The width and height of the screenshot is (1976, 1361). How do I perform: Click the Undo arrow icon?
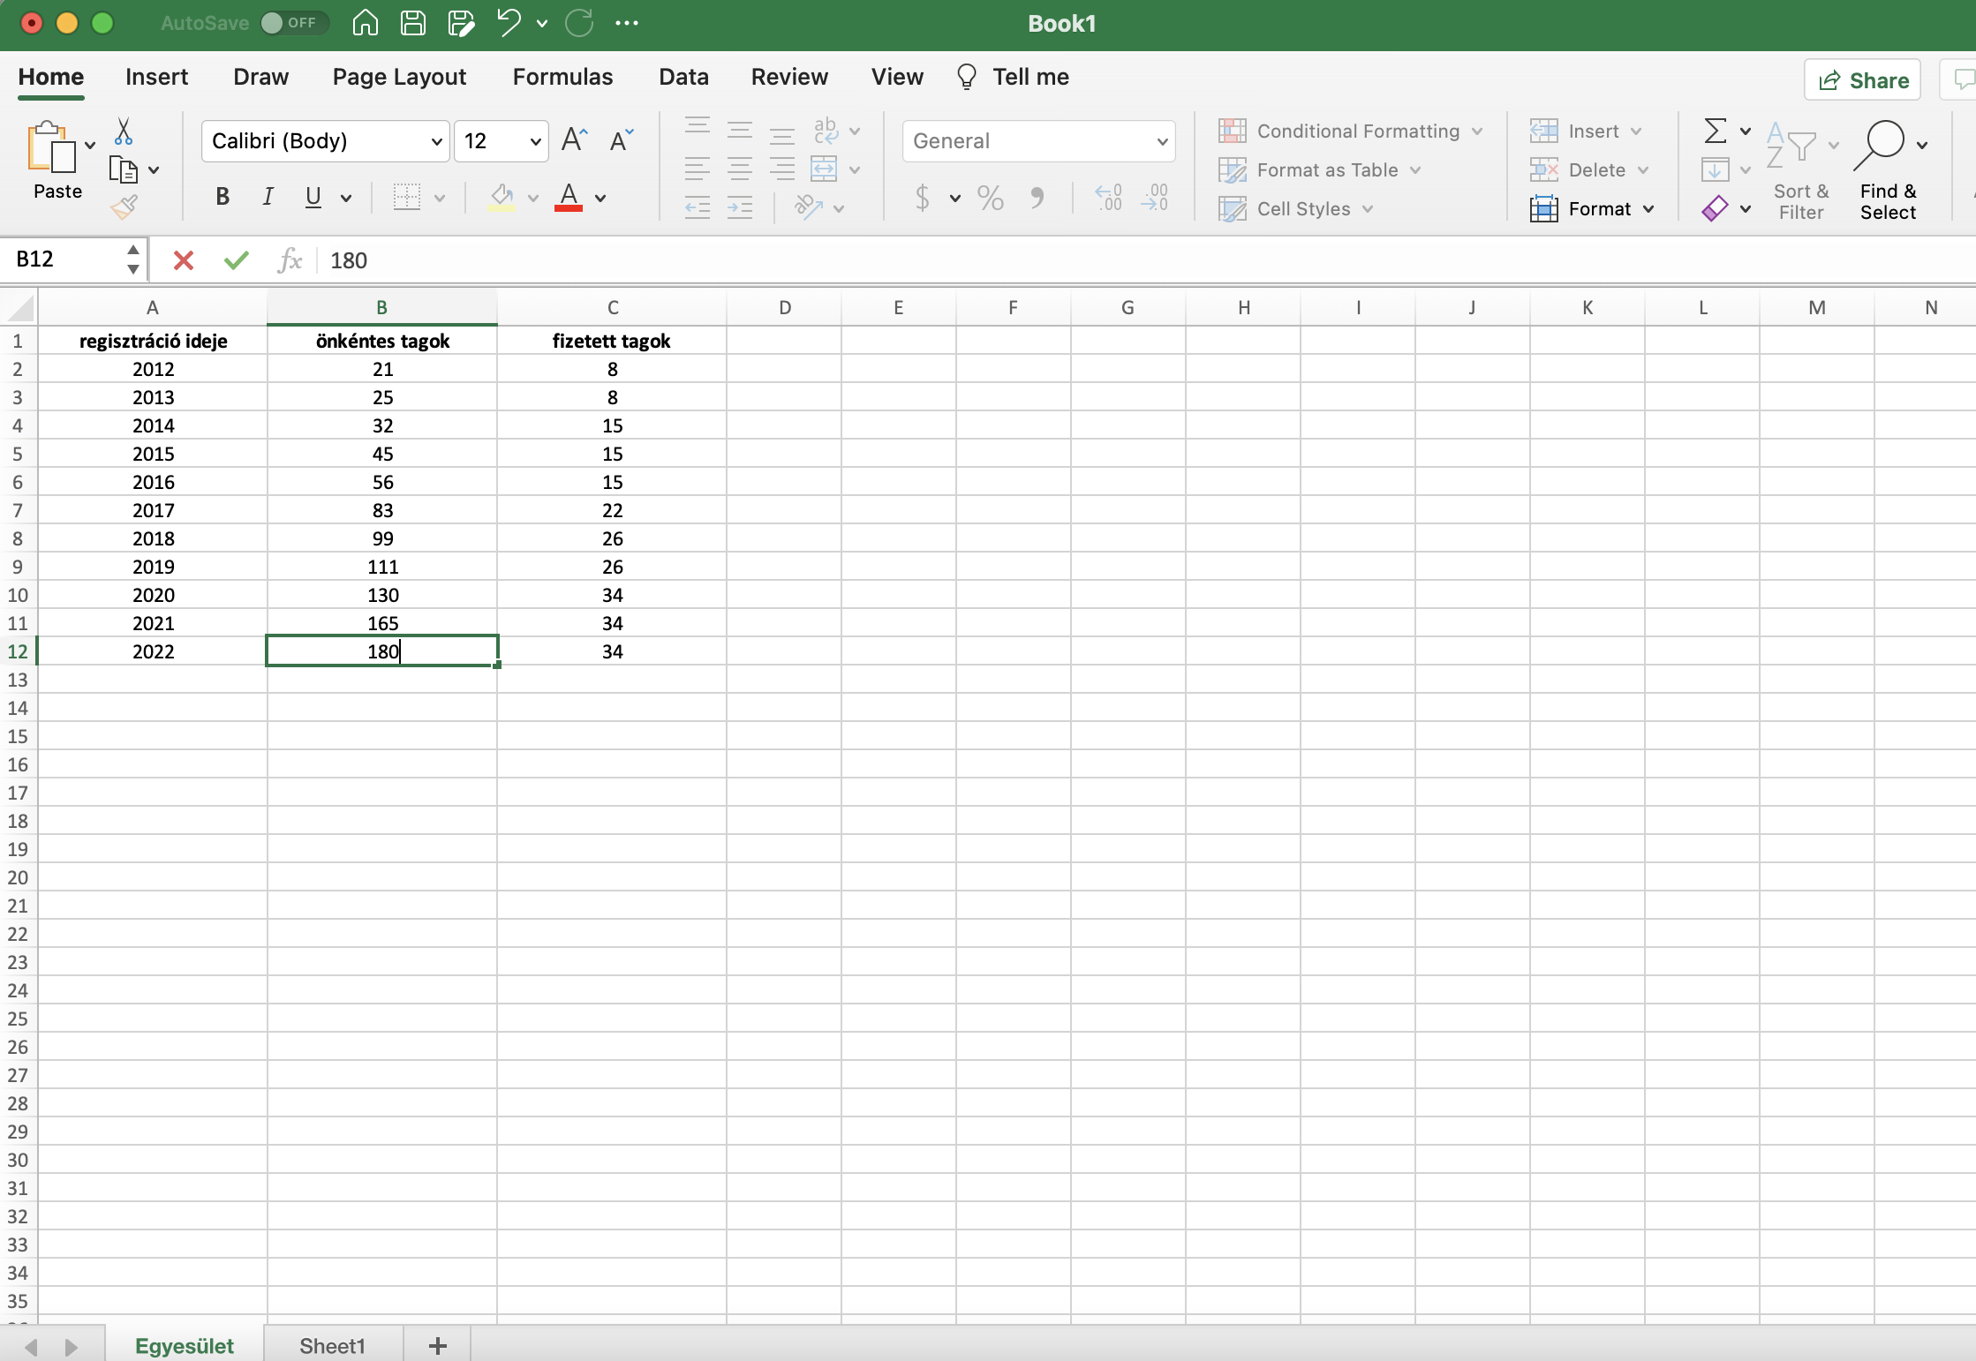pos(509,23)
